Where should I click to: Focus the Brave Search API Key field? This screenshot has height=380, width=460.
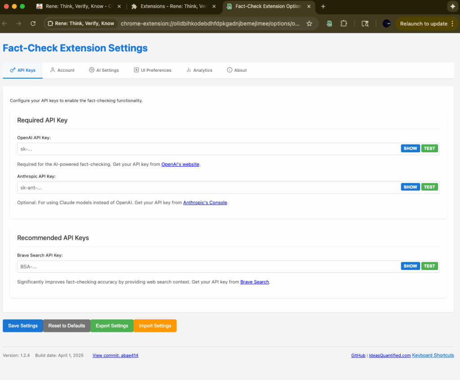207,266
